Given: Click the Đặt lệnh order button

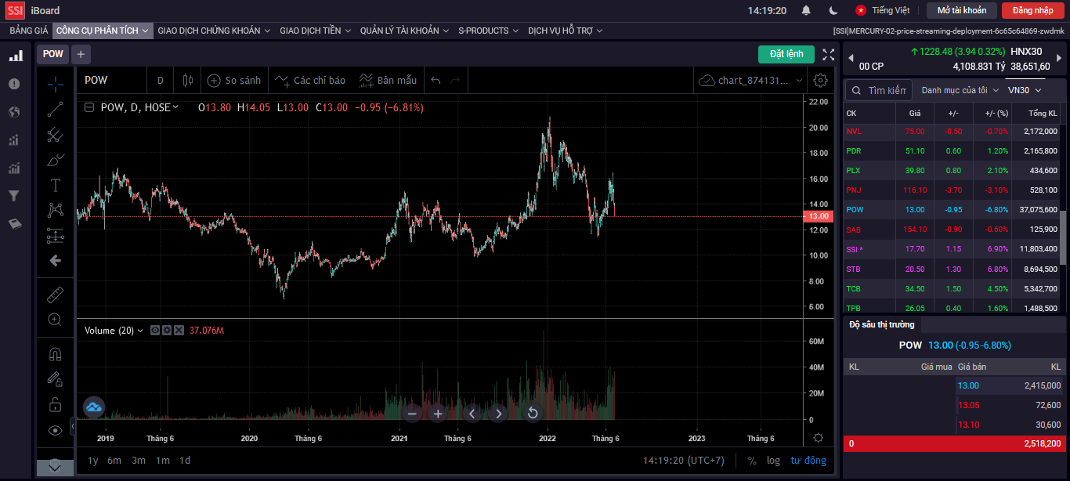Looking at the screenshot, I should point(786,54).
